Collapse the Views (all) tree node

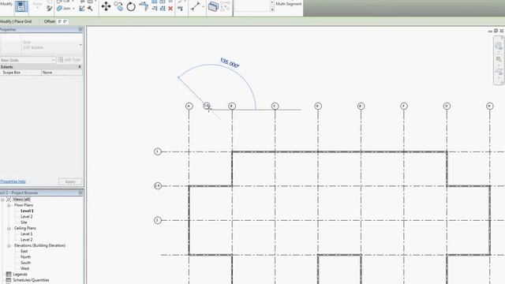[2, 200]
